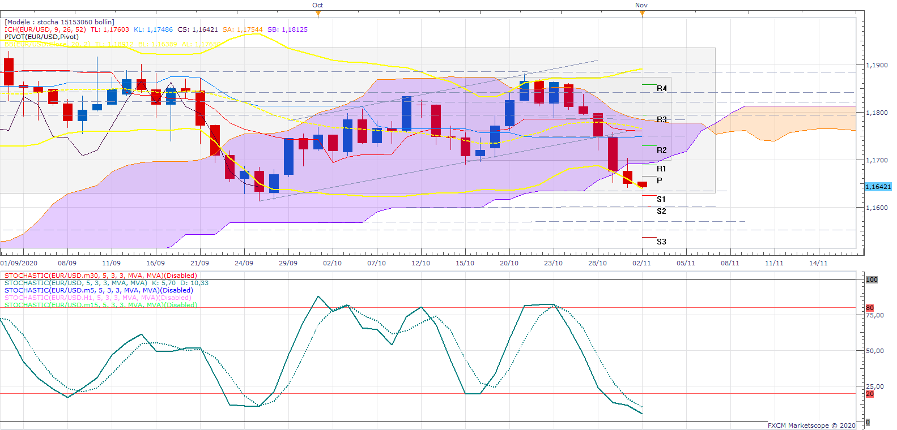Click the red TL: 1,17603 Ichimoku value
Viewport: 897px width, 430px height.
point(110,29)
